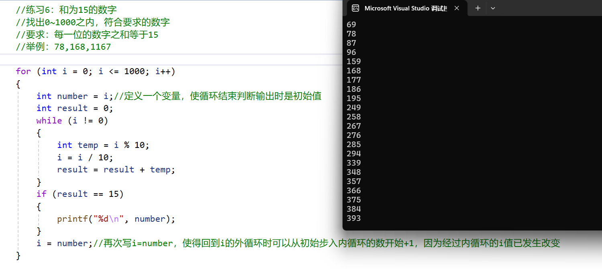Click output line 294 in console
The image size is (602, 269).
353,154
